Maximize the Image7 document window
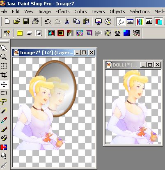The image size is (165, 170). tap(84, 53)
